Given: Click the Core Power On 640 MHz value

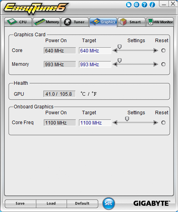Looking at the screenshot, I should pyautogui.click(x=60, y=50).
